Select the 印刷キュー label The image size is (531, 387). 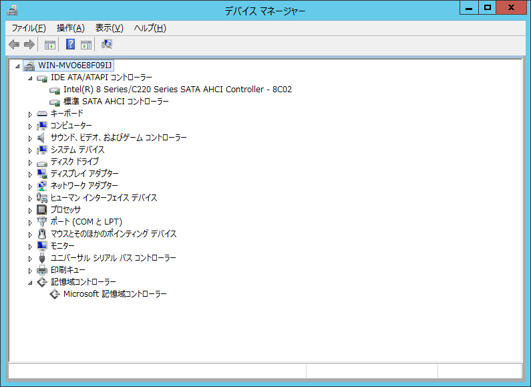67,270
